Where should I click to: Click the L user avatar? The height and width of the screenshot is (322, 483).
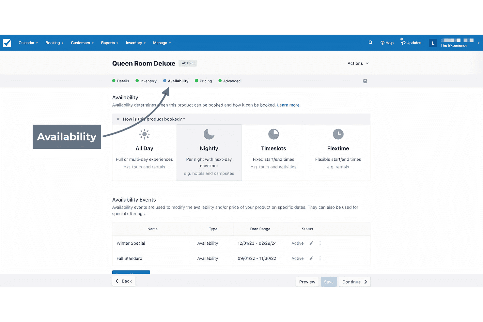pyautogui.click(x=433, y=43)
